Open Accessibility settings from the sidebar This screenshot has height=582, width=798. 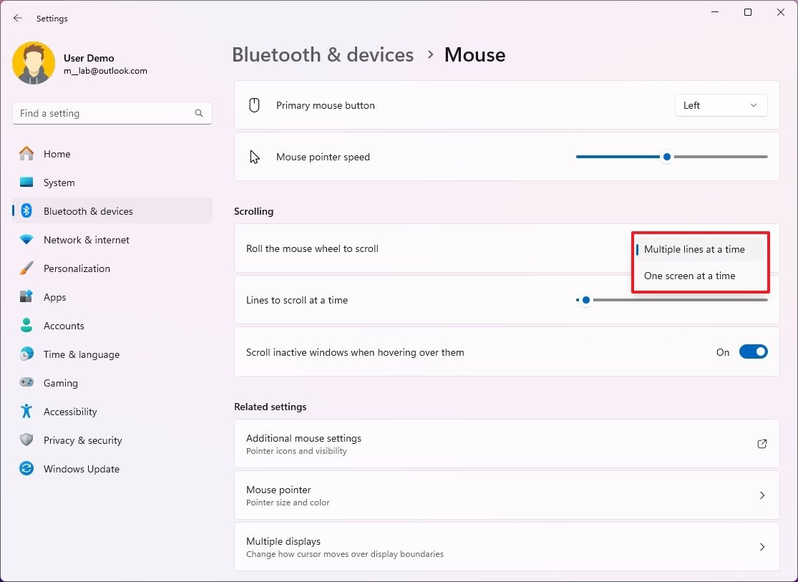click(x=27, y=412)
